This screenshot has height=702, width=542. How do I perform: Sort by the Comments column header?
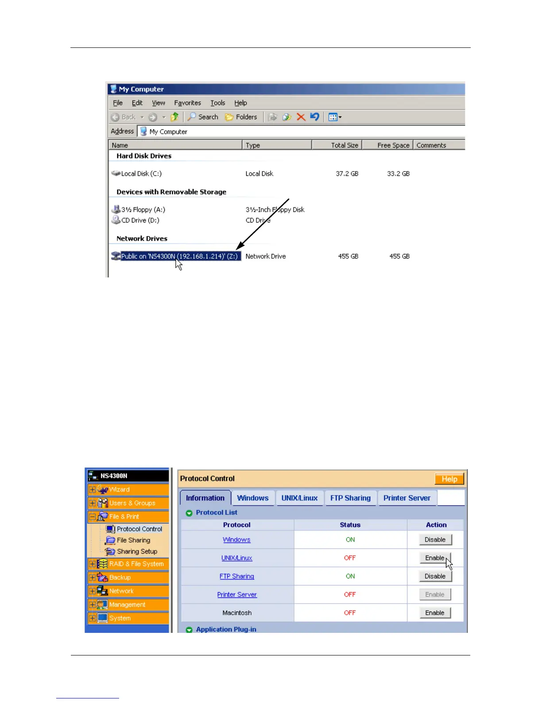pyautogui.click(x=439, y=145)
